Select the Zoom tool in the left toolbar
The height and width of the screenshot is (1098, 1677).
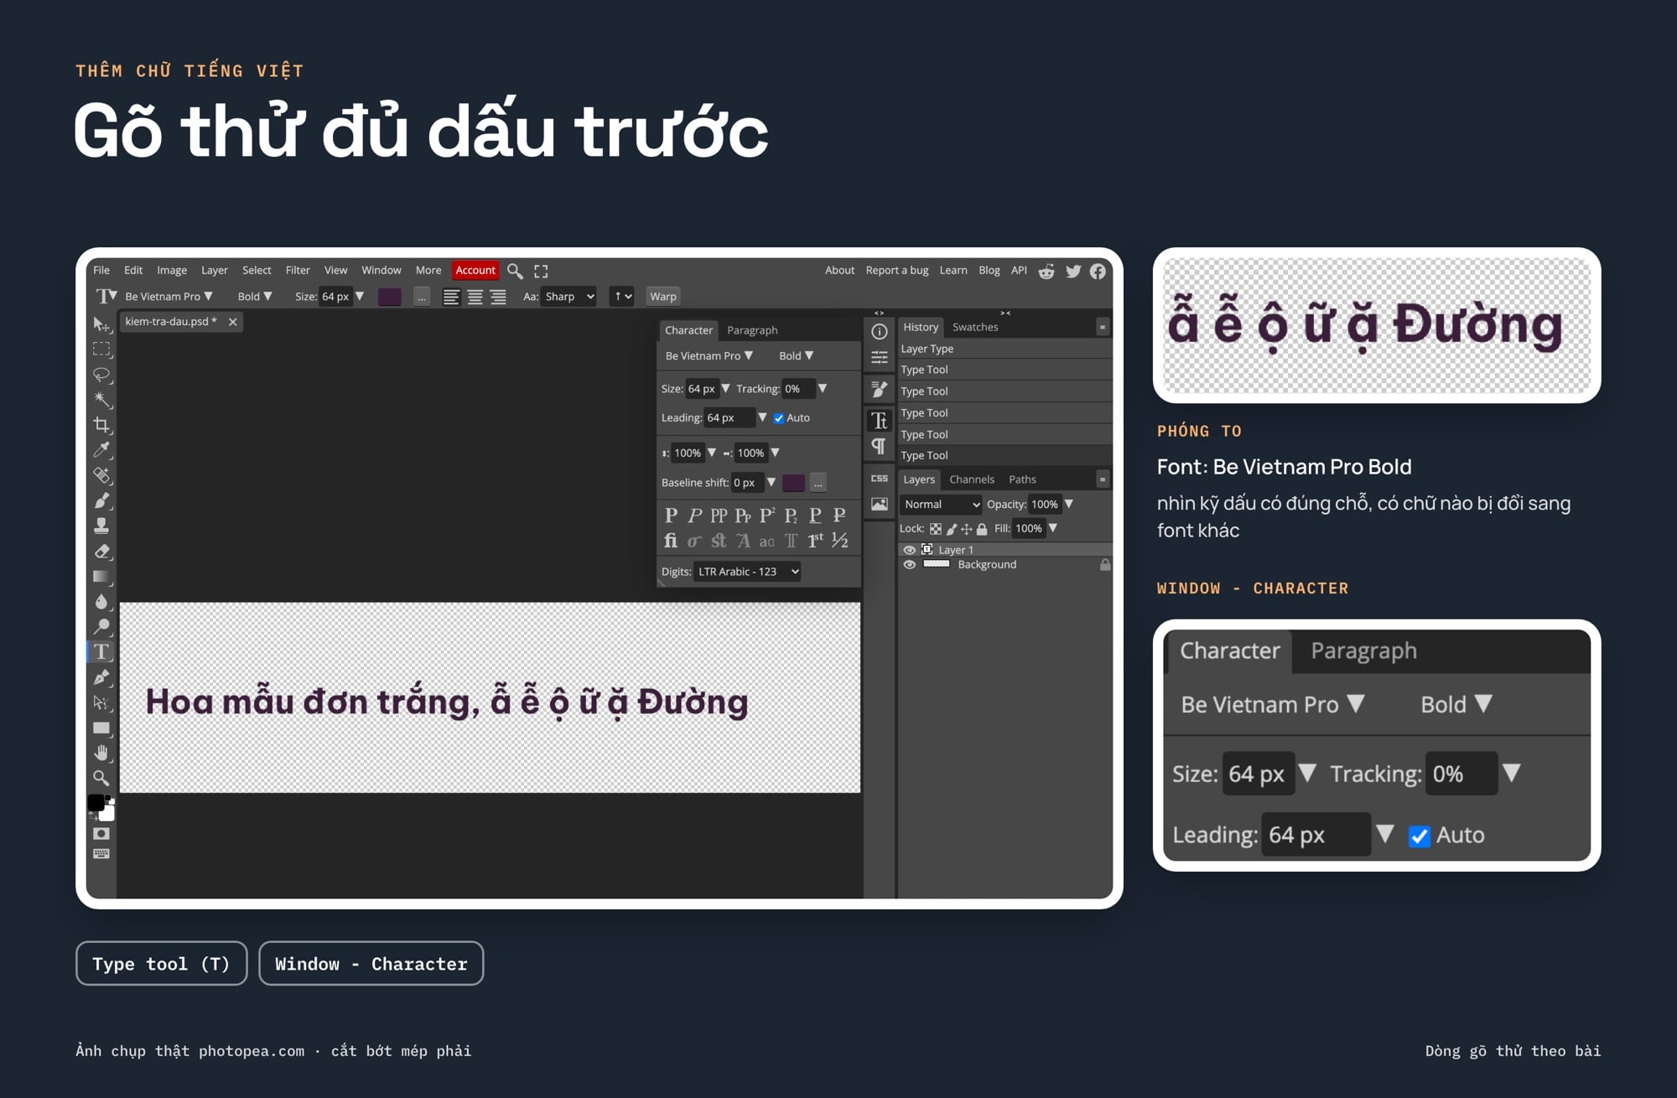(101, 778)
